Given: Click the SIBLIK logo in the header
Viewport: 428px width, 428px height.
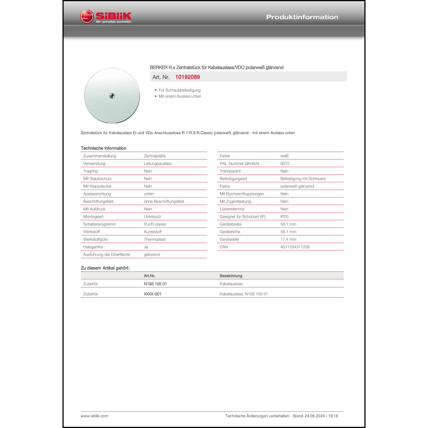Looking at the screenshot, I should (106, 17).
